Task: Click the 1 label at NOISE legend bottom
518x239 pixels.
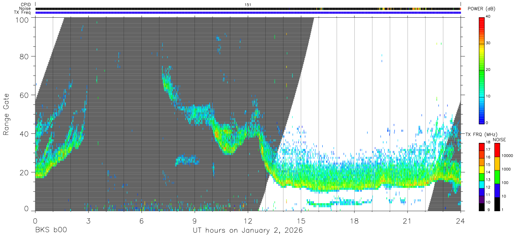Action: coord(503,209)
